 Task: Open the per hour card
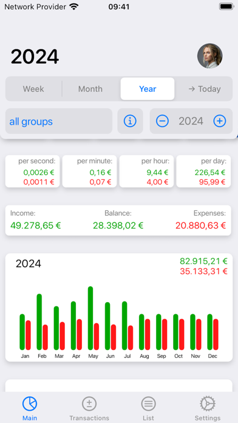147,171
